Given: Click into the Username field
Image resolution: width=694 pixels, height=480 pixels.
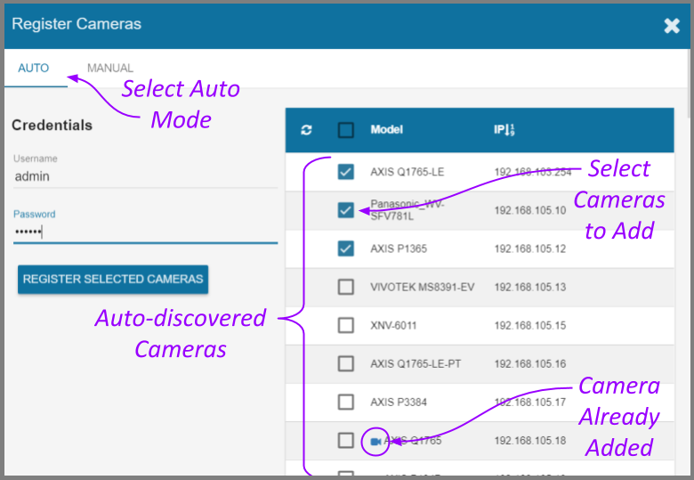Looking at the screenshot, I should click(142, 176).
